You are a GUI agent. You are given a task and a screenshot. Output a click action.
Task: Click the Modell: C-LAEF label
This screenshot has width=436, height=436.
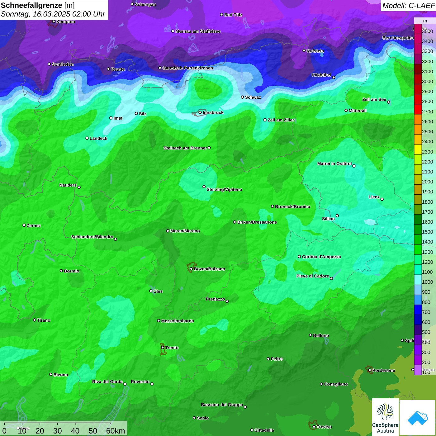(408, 6)
